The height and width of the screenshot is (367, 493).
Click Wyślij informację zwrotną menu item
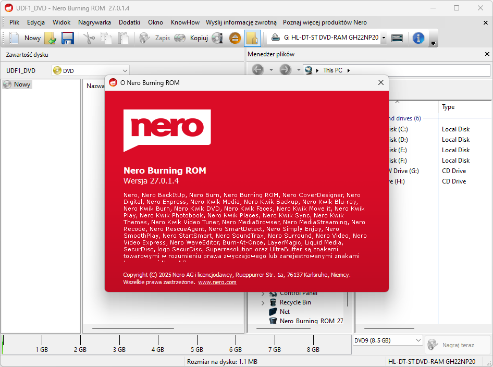point(241,22)
